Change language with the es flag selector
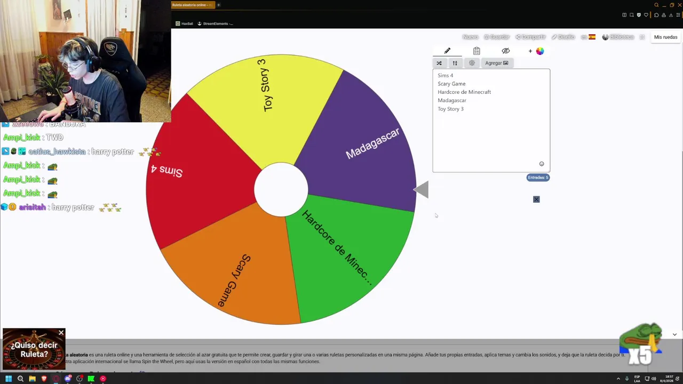683x384 pixels. (x=588, y=37)
